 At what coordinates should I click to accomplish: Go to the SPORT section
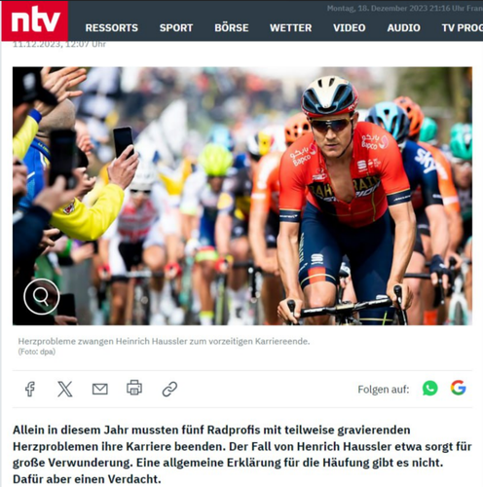click(176, 28)
